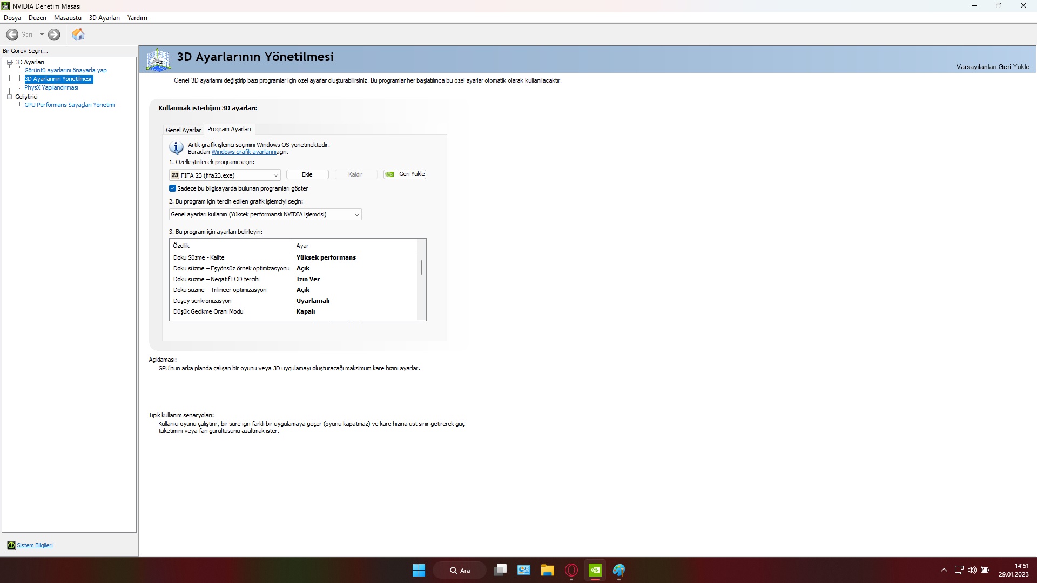Click the info icon beside Windows OS notice

176,147
